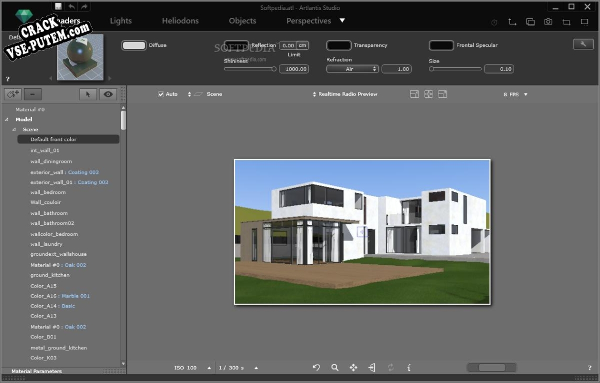Redo with the title bar forward arrow

[x=84, y=6]
